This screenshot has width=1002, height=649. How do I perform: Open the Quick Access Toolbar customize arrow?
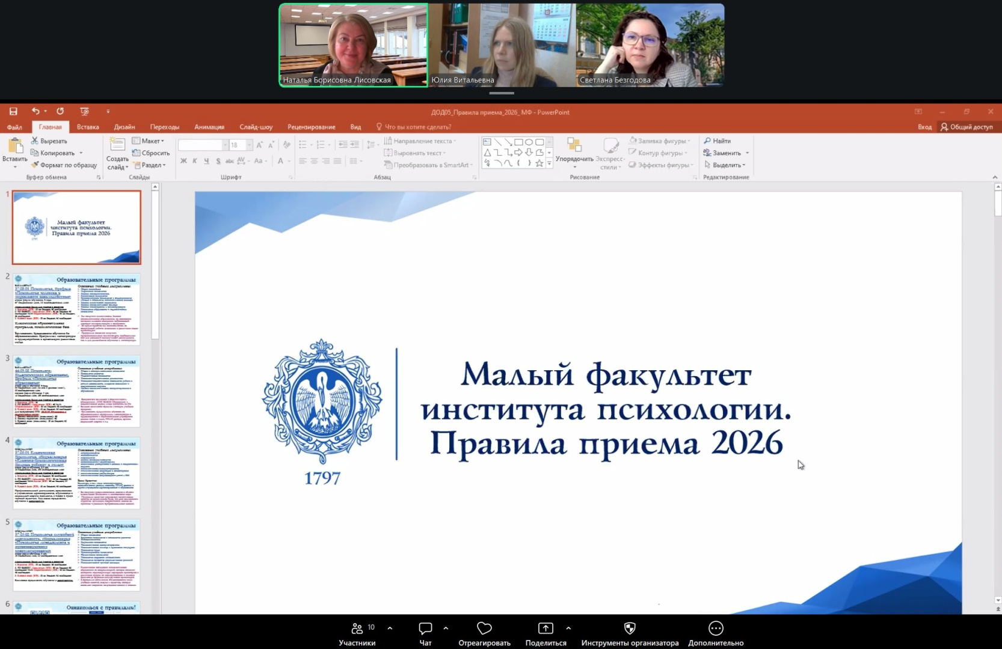click(x=108, y=111)
